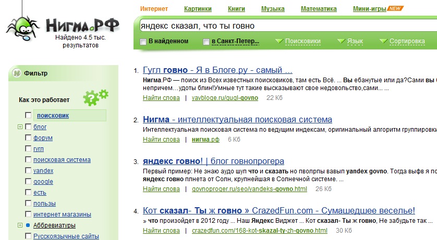Image resolution: width=437 pixels, height=240 pixels.
Task: Click 'Найти слова' under first result
Action: 161,98
